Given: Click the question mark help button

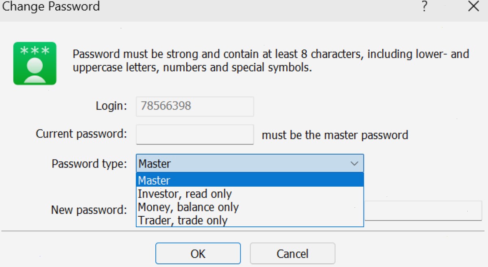Looking at the screenshot, I should tap(424, 7).
